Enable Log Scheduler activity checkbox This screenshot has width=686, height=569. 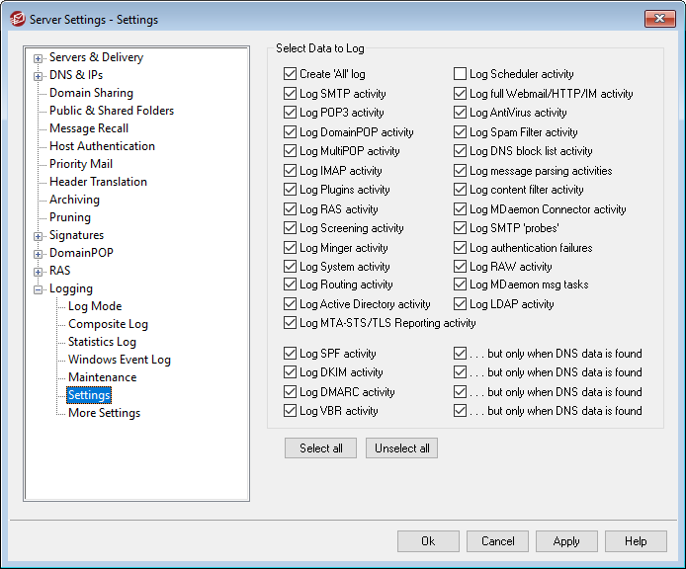pos(461,74)
